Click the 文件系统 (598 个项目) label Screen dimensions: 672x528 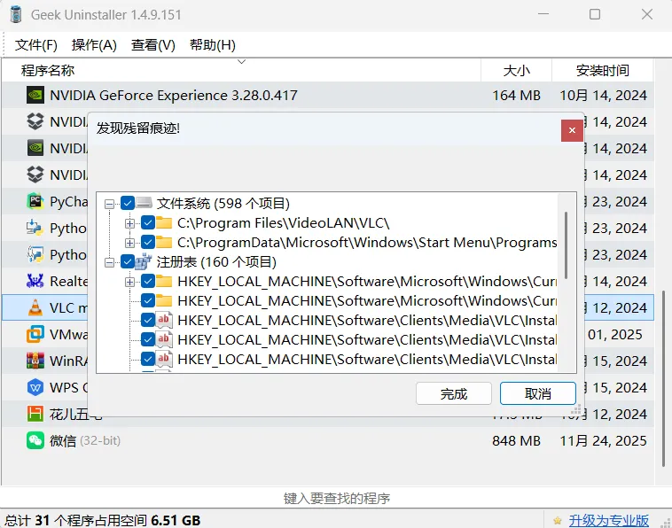[x=223, y=203]
